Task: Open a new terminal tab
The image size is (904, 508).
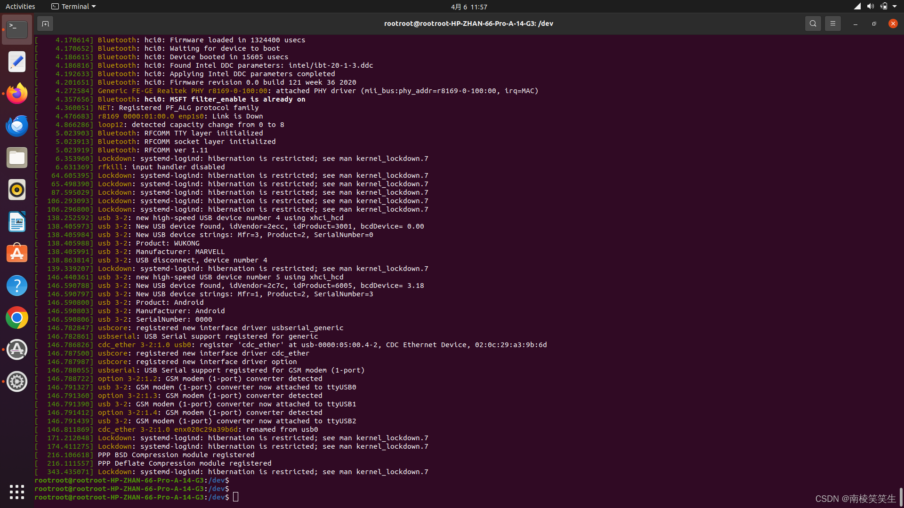Action: [x=45, y=24]
